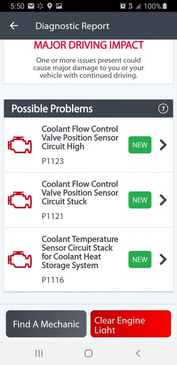Viewport: 177px width, 365px height.
Task: Expand the P1123 Circuit High chevron
Action: (163, 145)
